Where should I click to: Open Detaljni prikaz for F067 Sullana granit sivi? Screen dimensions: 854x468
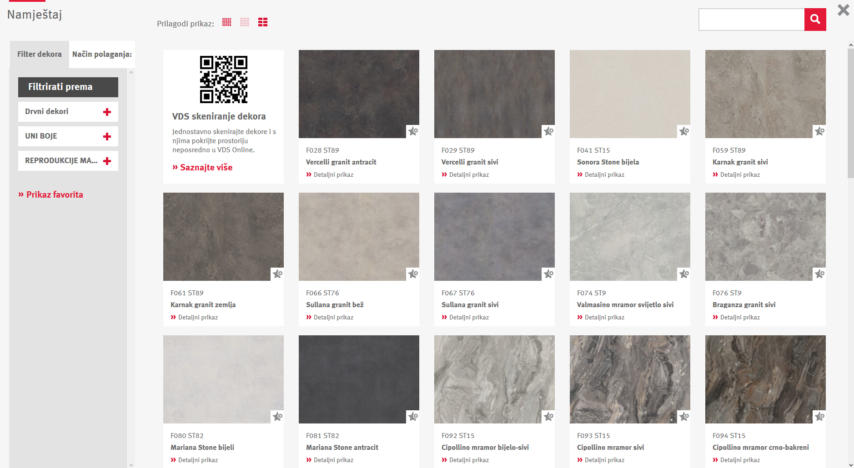coord(465,317)
